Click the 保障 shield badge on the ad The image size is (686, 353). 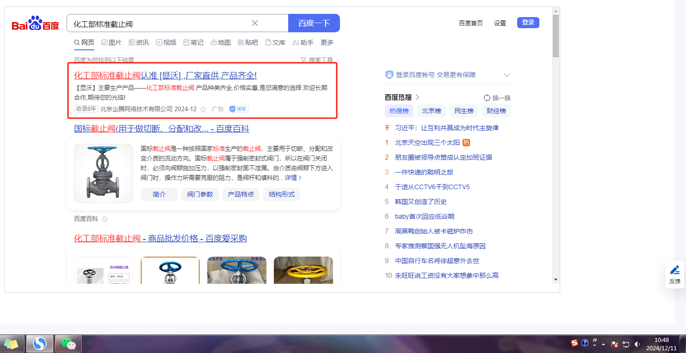coord(239,109)
